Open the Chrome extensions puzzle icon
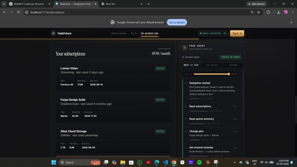Screen dimensions: 297x167 (x=268, y=12)
